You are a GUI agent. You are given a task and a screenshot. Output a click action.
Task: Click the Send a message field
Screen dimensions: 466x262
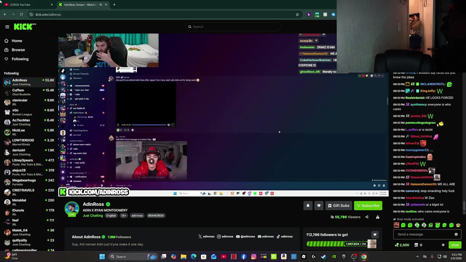click(427, 234)
